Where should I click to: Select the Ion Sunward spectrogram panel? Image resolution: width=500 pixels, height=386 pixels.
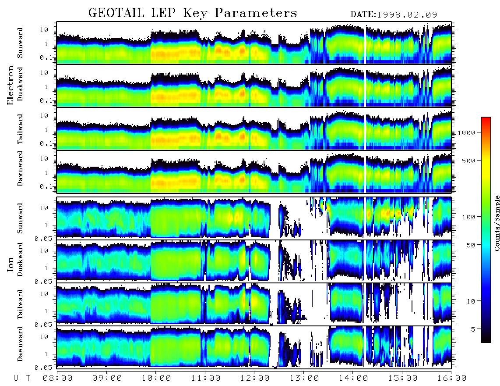pyautogui.click(x=254, y=218)
